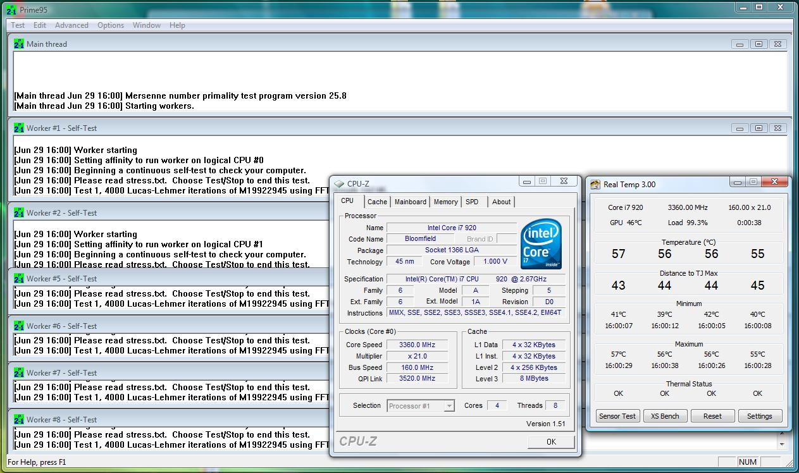
Task: Click the maximum timestamp '16:00:38' in Real Temp
Action: 664,365
